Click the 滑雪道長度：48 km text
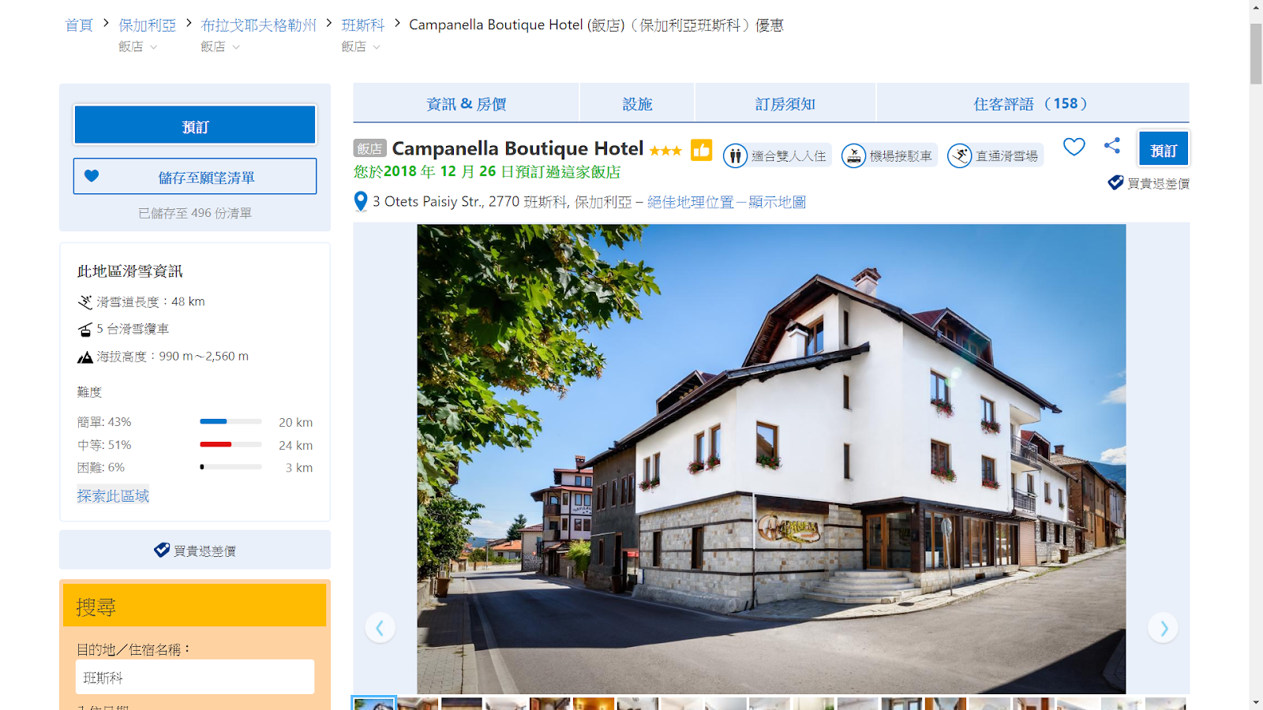1263x710 pixels. [x=151, y=301]
